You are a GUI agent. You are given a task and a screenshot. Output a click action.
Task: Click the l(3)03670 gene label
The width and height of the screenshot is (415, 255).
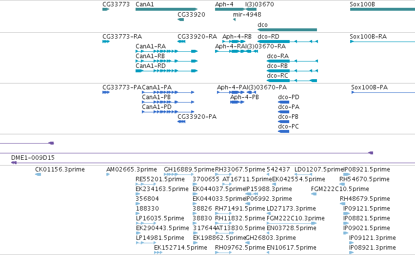259,4
